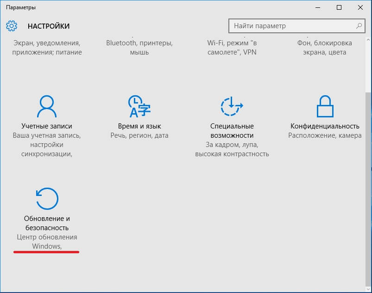Select the 'Время и язык' label
The width and height of the screenshot is (372, 293).
coord(139,126)
